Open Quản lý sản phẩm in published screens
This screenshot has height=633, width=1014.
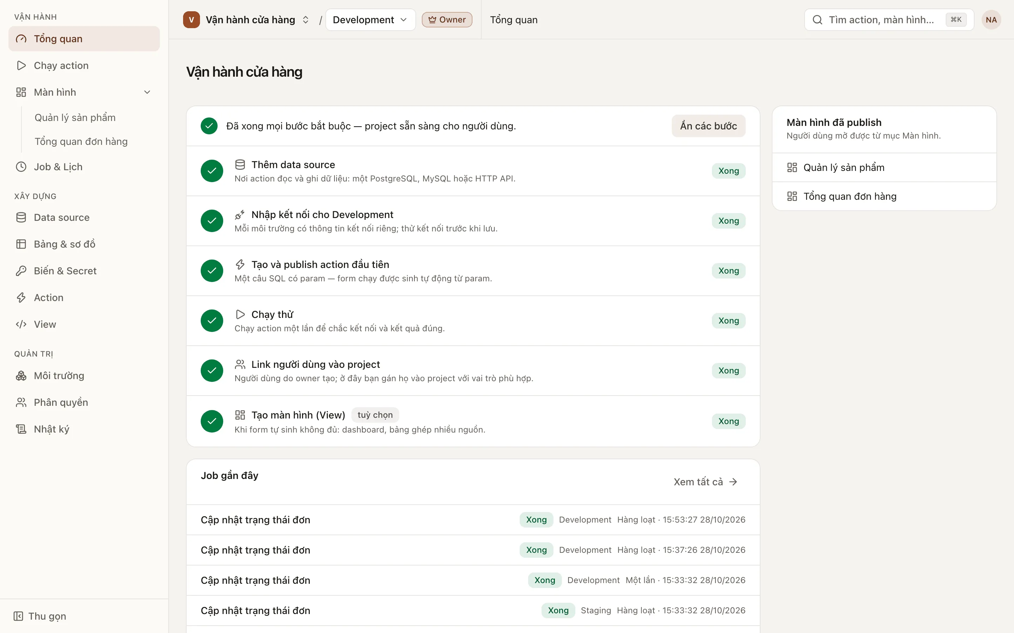(884, 167)
